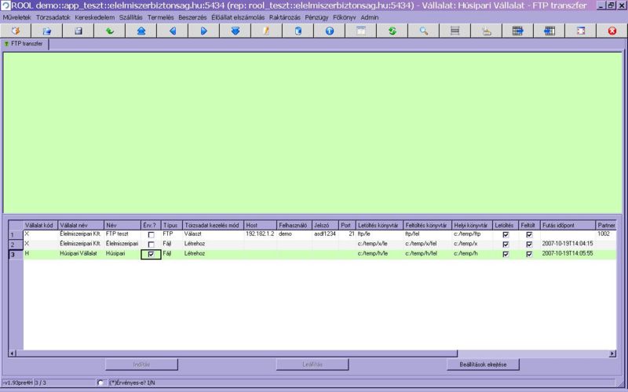Click the blue info circle toolbar icon
The image size is (628, 392).
point(329,31)
